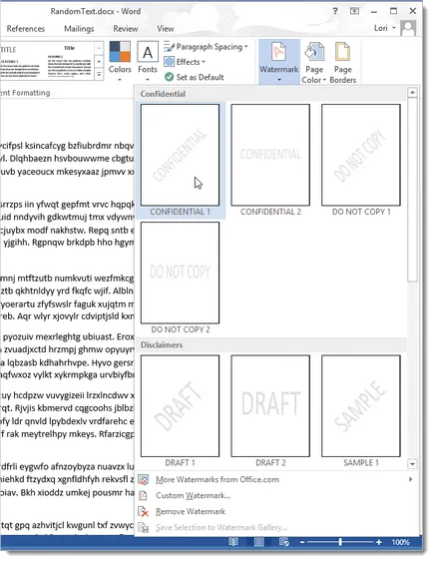Viewport: 433px width, 561px height.
Task: Select the DRAFT 2 watermark thumbnail
Action: click(x=270, y=406)
